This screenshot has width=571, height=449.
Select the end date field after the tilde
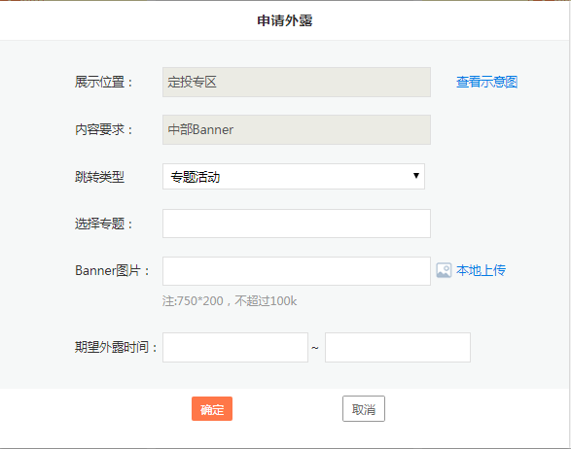click(398, 348)
